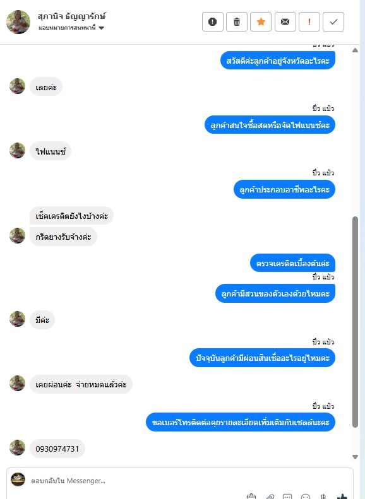The height and width of the screenshot is (499, 365).
Task: Click the scroll down arrow
Action: (355, 457)
